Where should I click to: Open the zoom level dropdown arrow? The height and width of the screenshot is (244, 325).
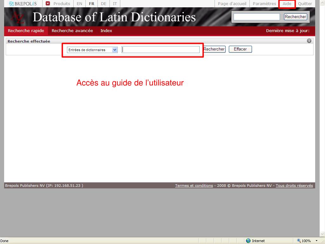tap(316, 241)
